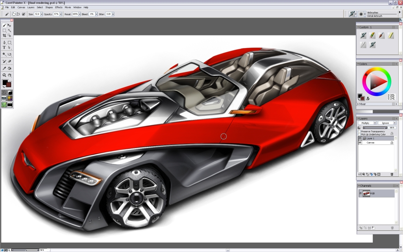Open the Window menu
The width and height of the screenshot is (403, 252).
coord(77,7)
